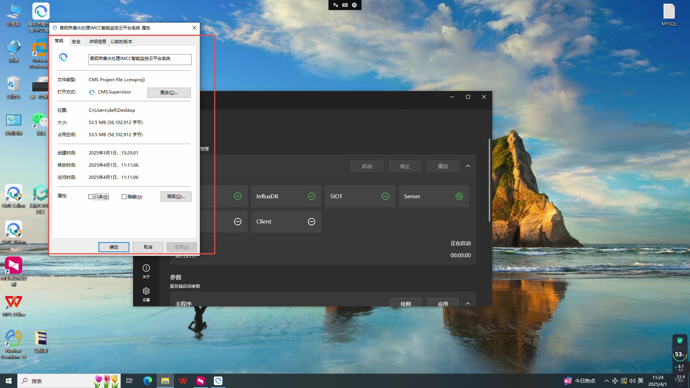Screen dimensions: 690x388
Task: Switch to Sunlogin app on taskbar
Action: 201,381
